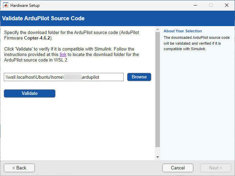Image resolution: width=235 pixels, height=176 pixels.
Task: Cancel the hardware setup wizard
Action: 178,168
